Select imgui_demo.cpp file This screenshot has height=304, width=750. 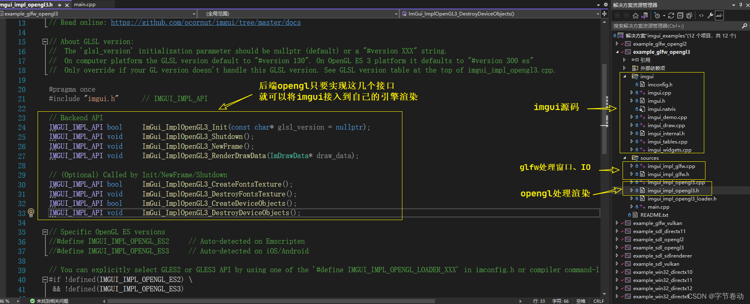(x=667, y=117)
